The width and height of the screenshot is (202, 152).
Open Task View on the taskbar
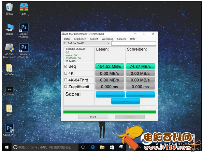tap(83, 147)
